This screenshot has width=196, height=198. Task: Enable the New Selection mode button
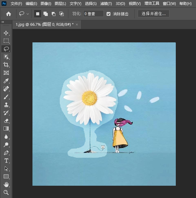pyautogui.click(x=38, y=14)
